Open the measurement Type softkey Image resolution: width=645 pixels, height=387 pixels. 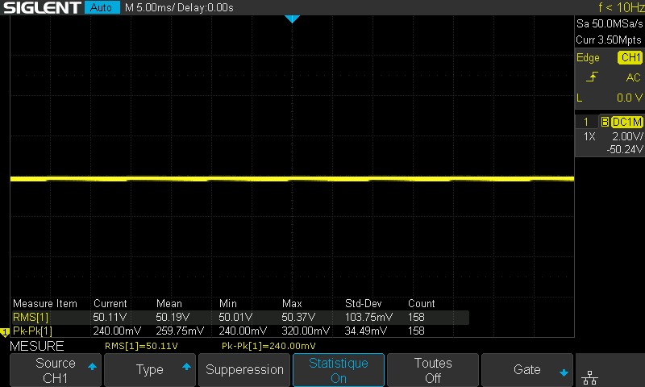(150, 370)
